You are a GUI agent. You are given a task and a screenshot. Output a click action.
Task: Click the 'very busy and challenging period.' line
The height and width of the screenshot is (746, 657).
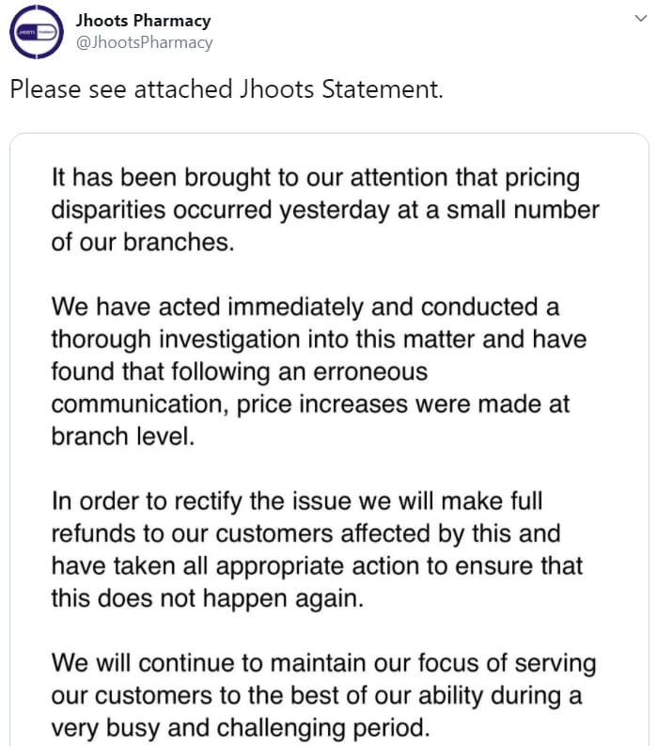pos(241,728)
